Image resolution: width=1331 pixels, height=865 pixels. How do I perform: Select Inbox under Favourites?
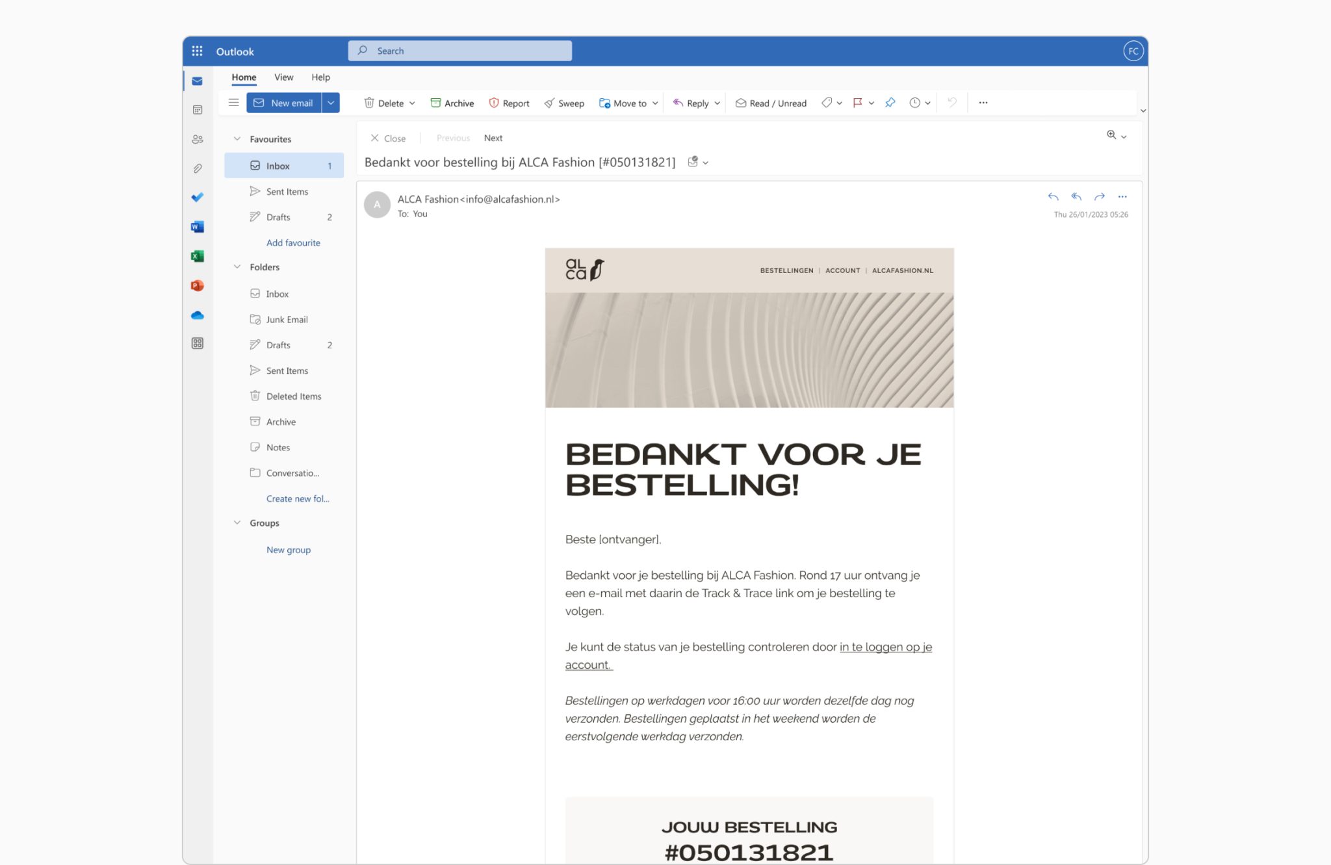click(x=284, y=166)
